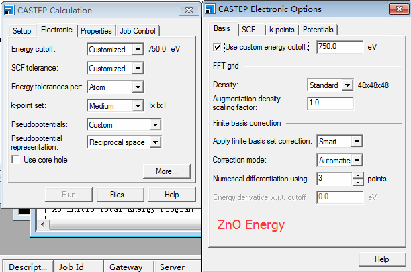The height and width of the screenshot is (272, 411).
Task: Increase numerical differentiation points with up arrow
Action: click(358, 175)
